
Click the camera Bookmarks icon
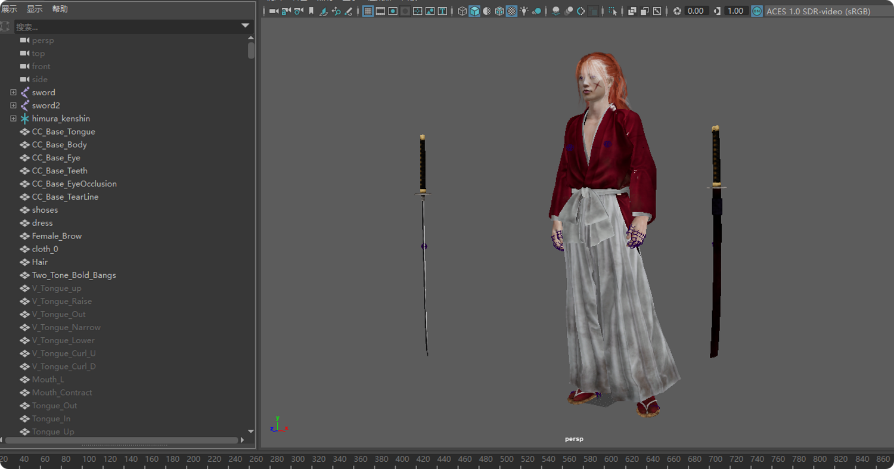click(311, 11)
